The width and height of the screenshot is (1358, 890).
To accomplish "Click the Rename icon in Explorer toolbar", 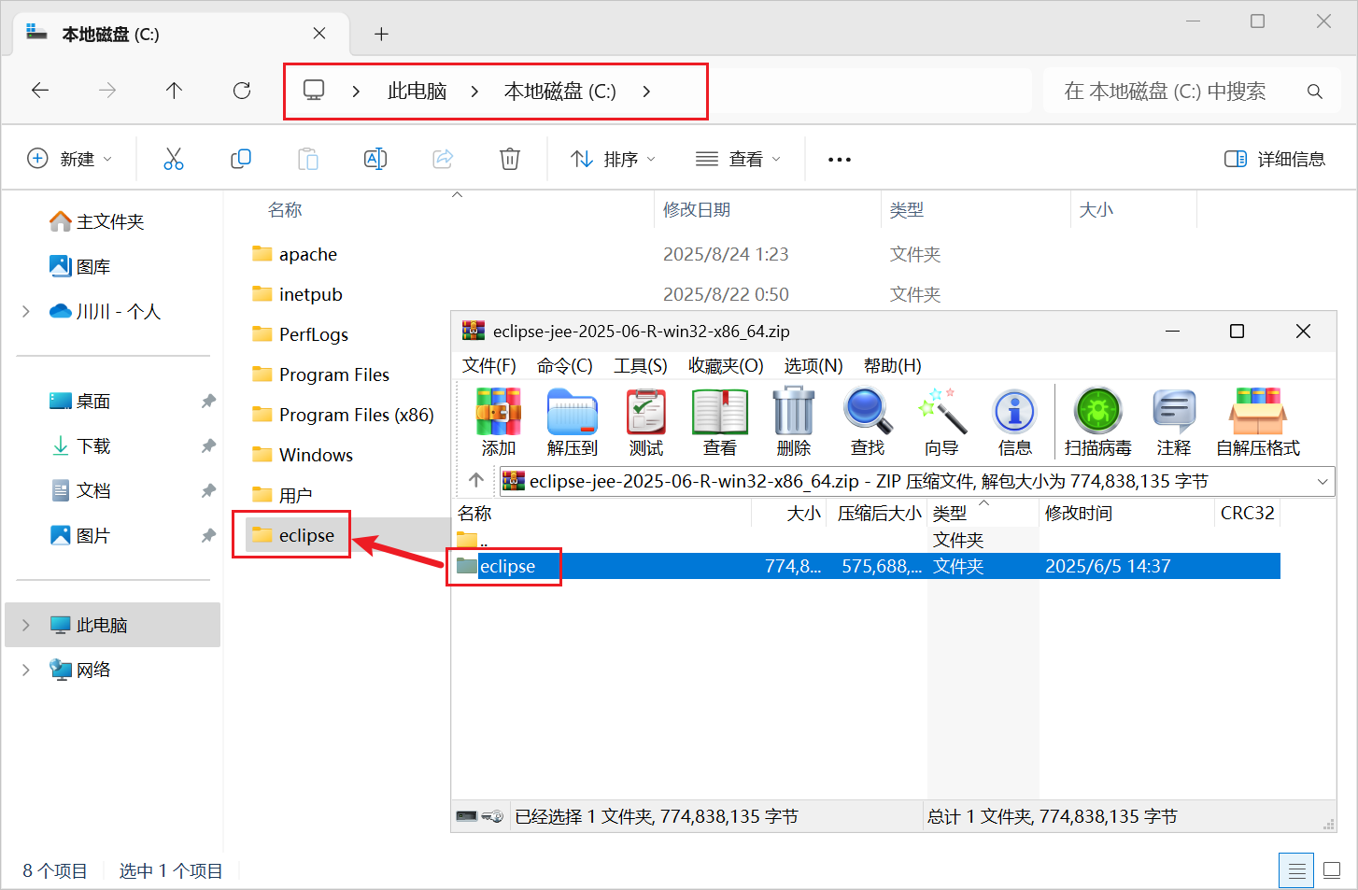I will coord(375,159).
